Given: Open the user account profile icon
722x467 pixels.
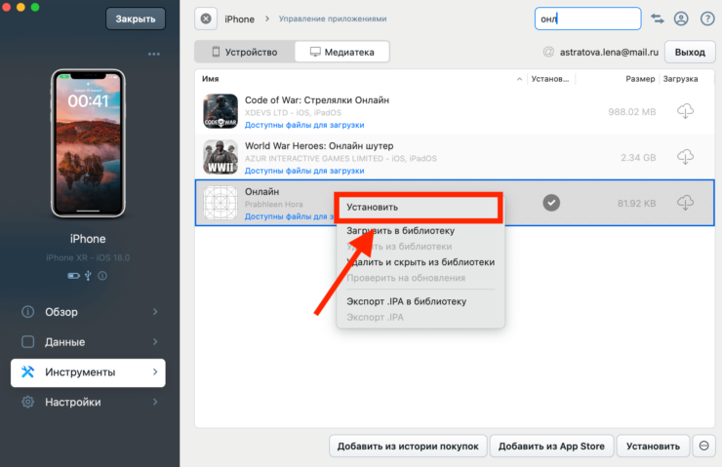Looking at the screenshot, I should (681, 19).
